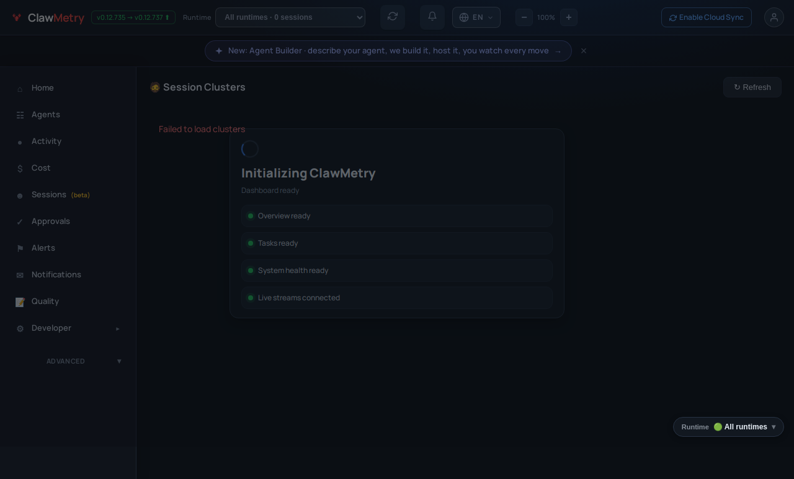The image size is (794, 479).
Task: Open Sessions (beta) in sidebar
Action: click(x=68, y=195)
